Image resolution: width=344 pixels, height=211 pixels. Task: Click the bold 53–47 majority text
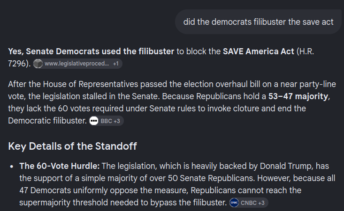pos(298,96)
